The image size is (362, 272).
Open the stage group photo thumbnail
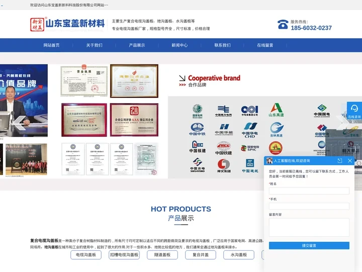pyautogui.click(x=26, y=159)
